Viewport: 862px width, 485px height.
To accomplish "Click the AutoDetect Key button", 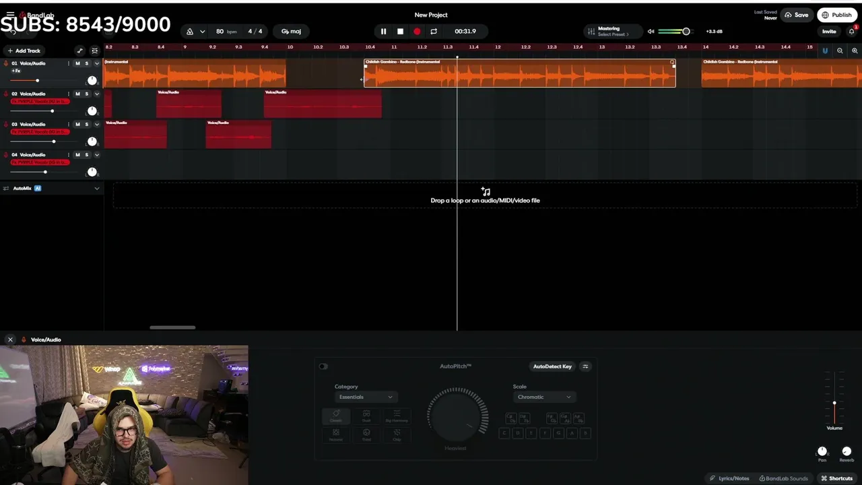I will pyautogui.click(x=552, y=366).
